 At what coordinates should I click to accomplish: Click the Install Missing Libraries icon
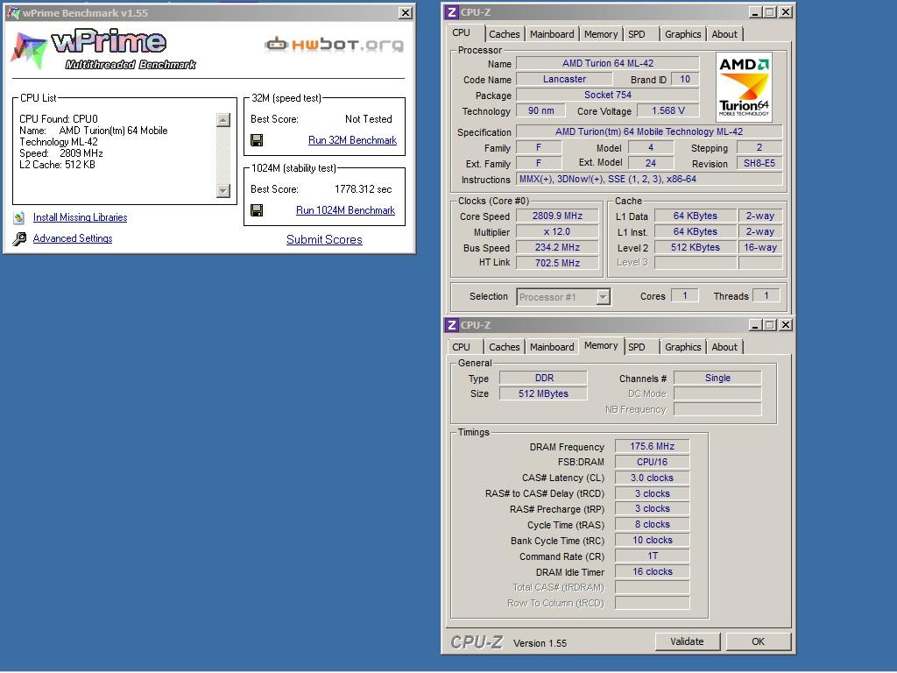coord(19,217)
